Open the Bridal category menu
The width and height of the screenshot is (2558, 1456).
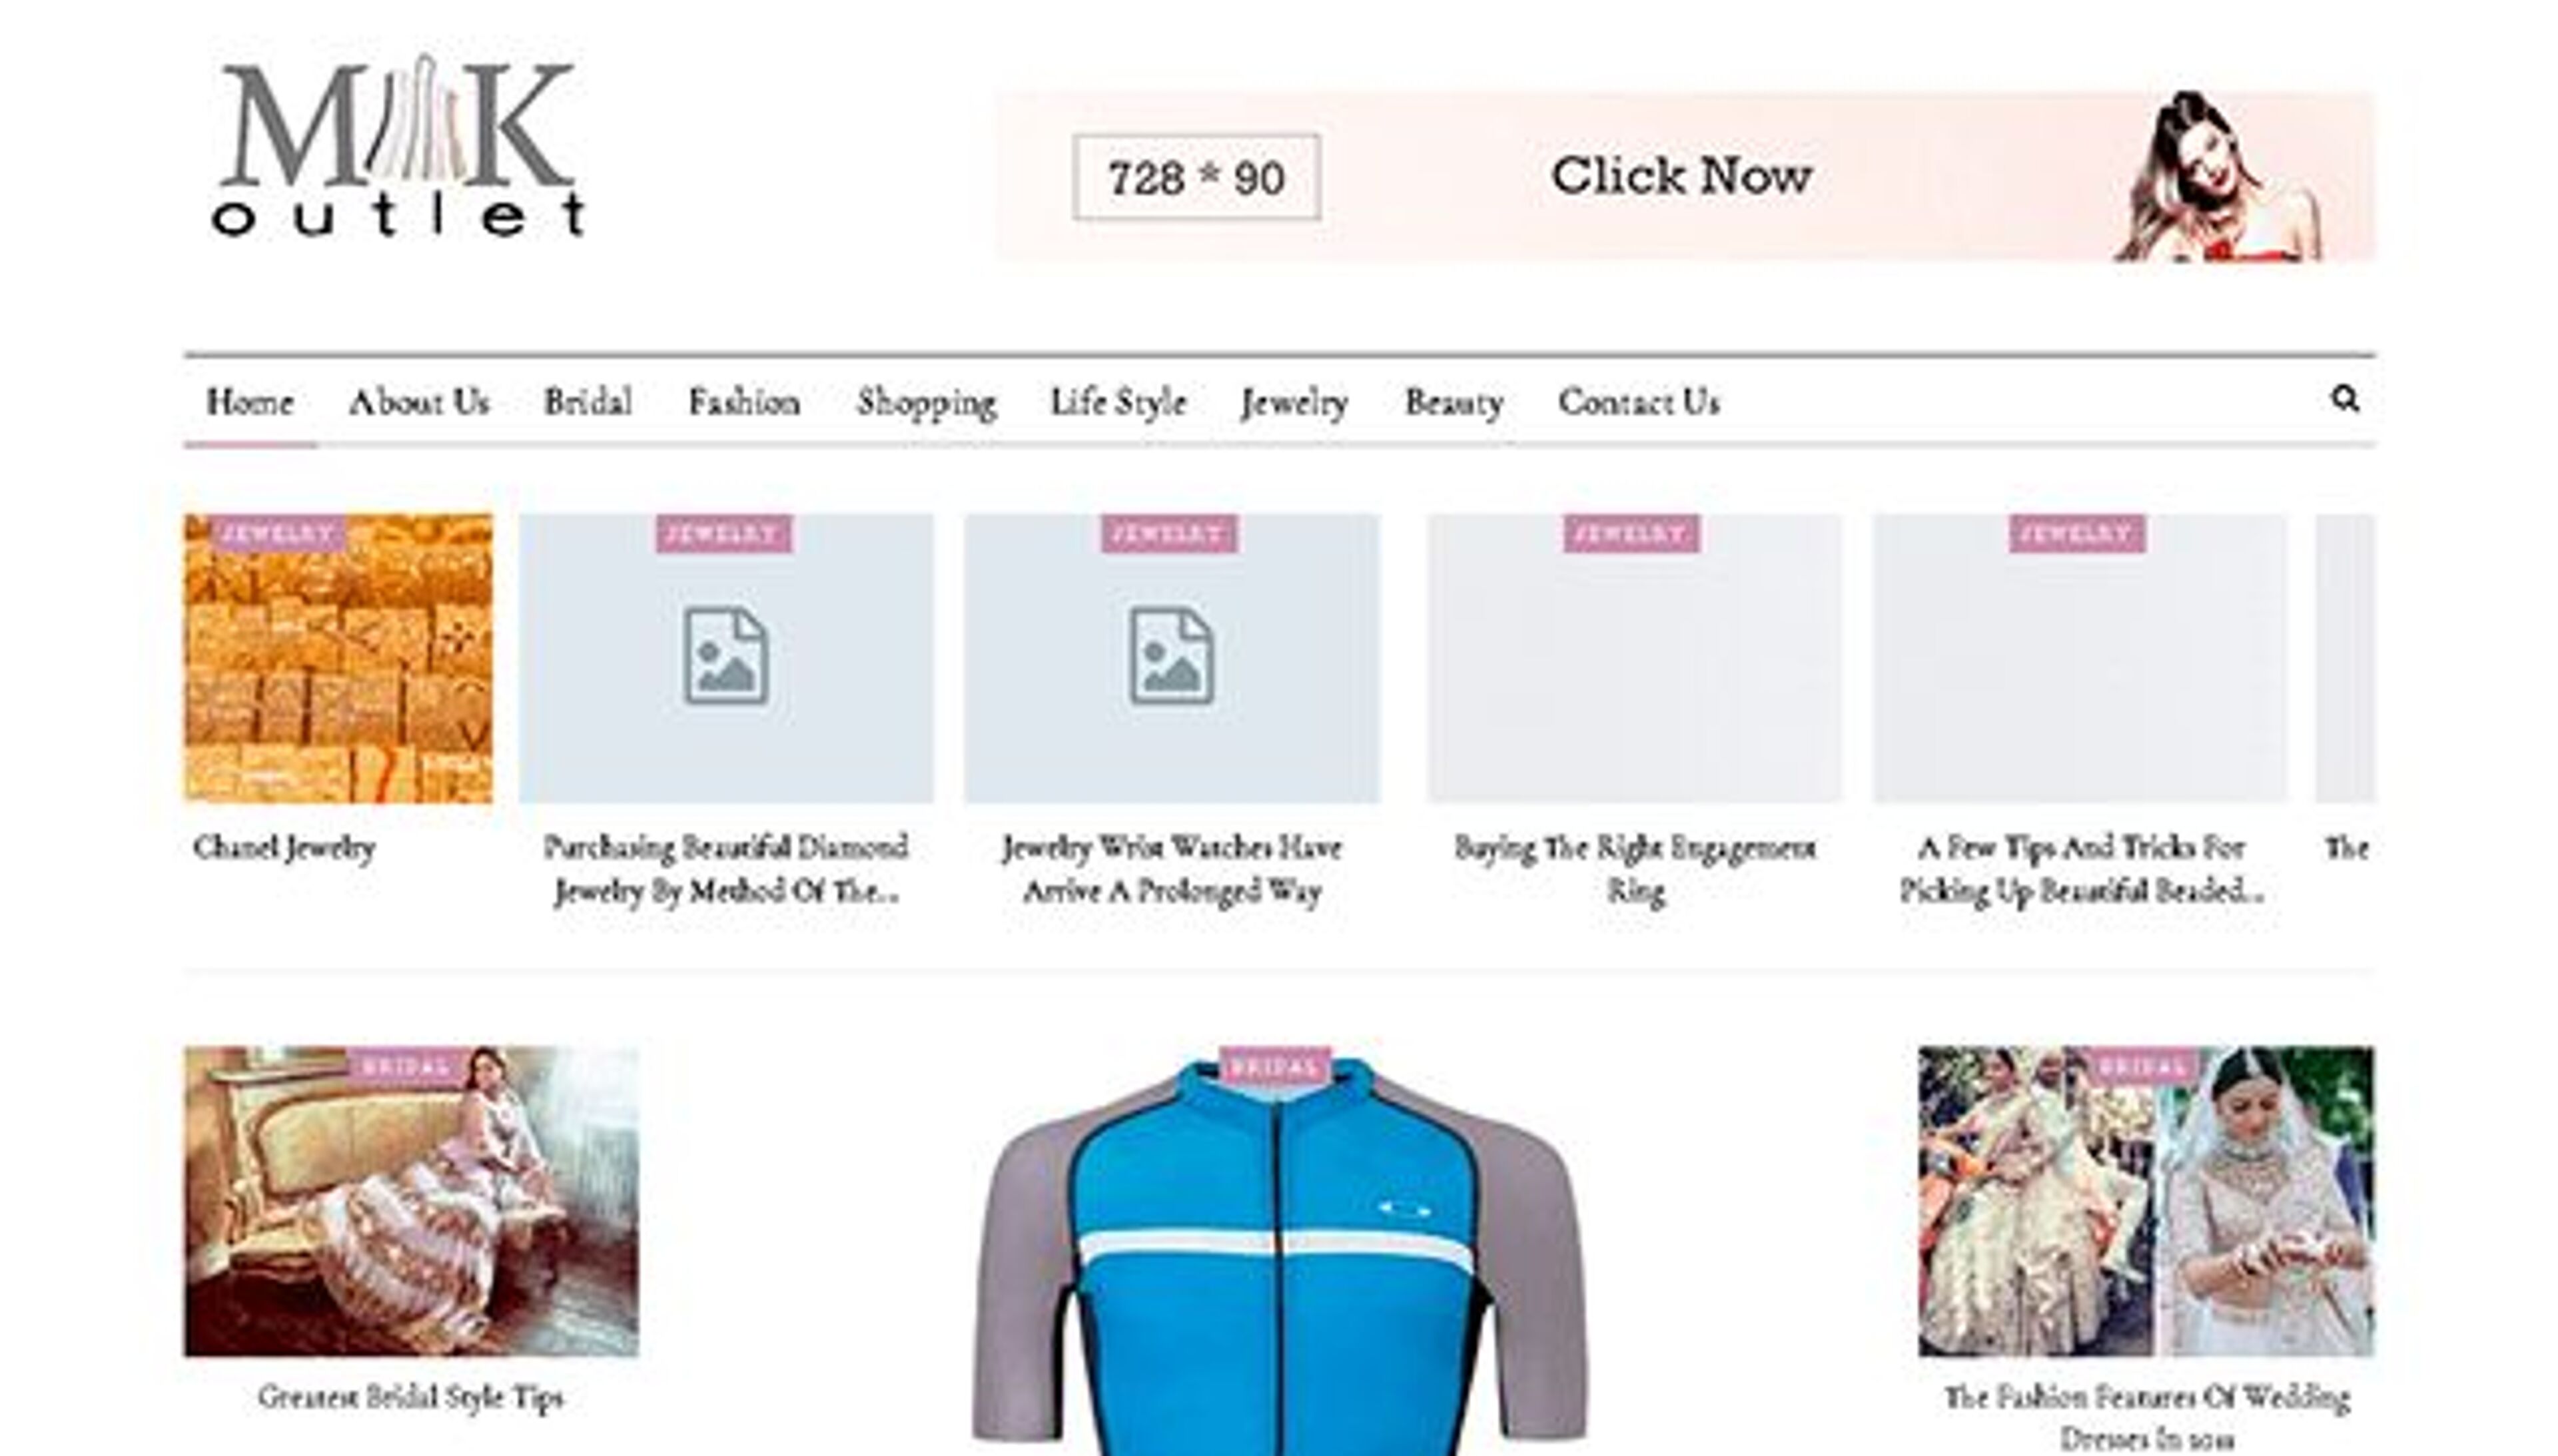click(587, 402)
